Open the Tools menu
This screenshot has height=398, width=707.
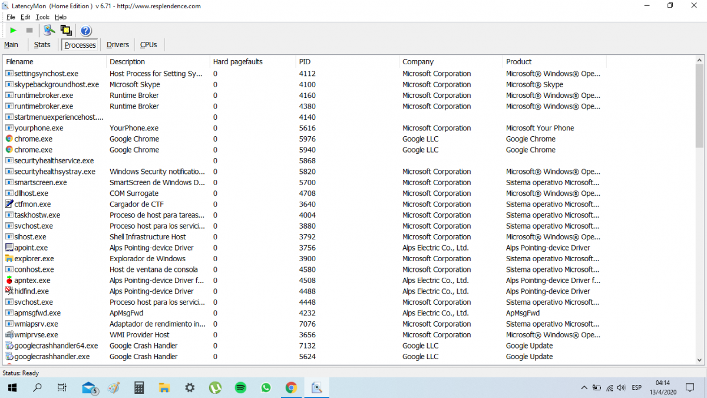pos(42,17)
